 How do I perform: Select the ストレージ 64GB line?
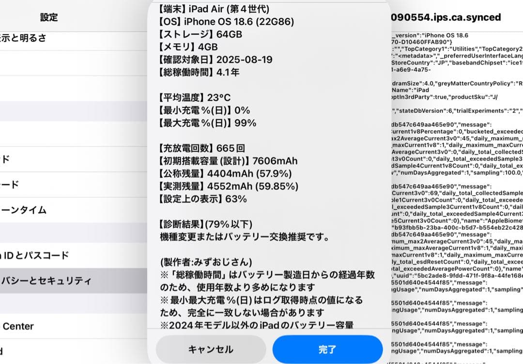coord(200,34)
